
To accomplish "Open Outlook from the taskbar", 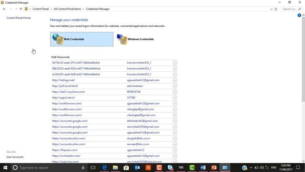I will (x=137, y=168).
